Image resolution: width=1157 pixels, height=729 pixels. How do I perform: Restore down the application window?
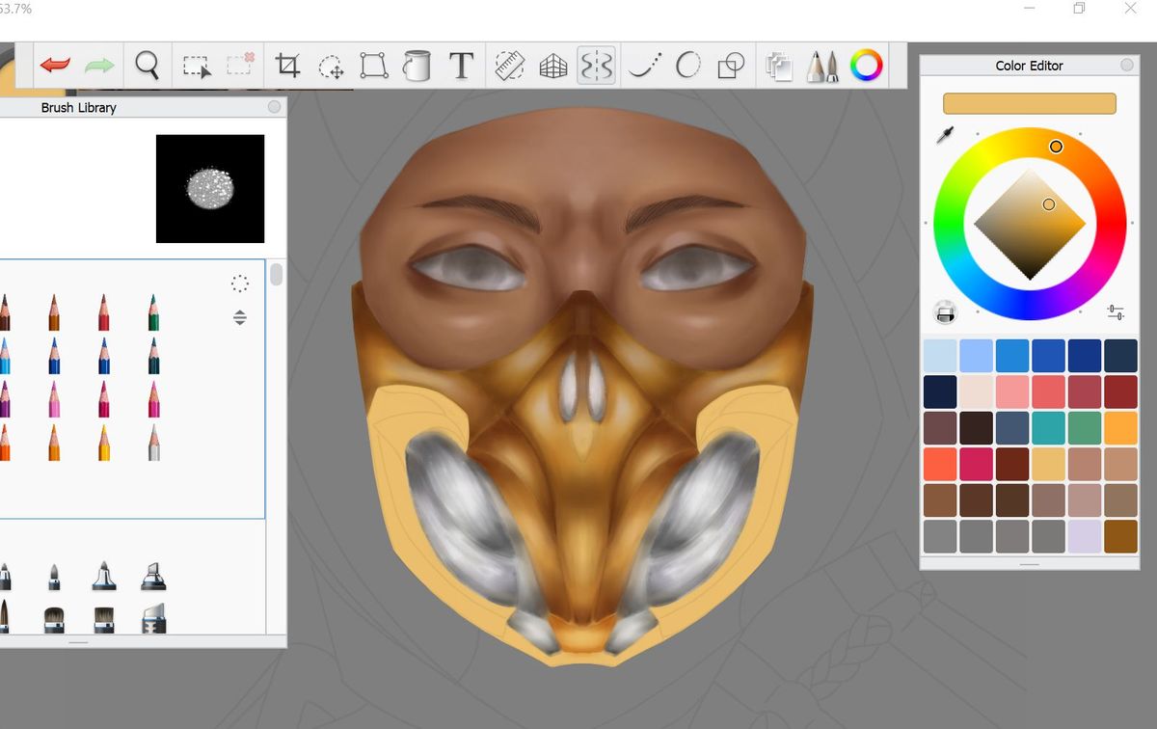[1079, 9]
